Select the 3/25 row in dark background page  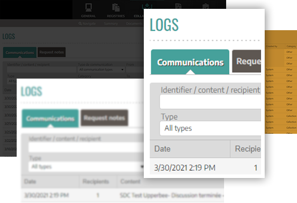point(10,132)
